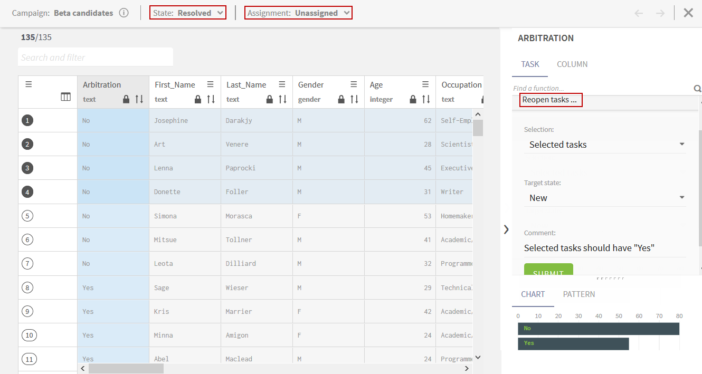Screen dimensions: 702x374
Task: Click the Yes bar in chart
Action: pyautogui.click(x=573, y=343)
